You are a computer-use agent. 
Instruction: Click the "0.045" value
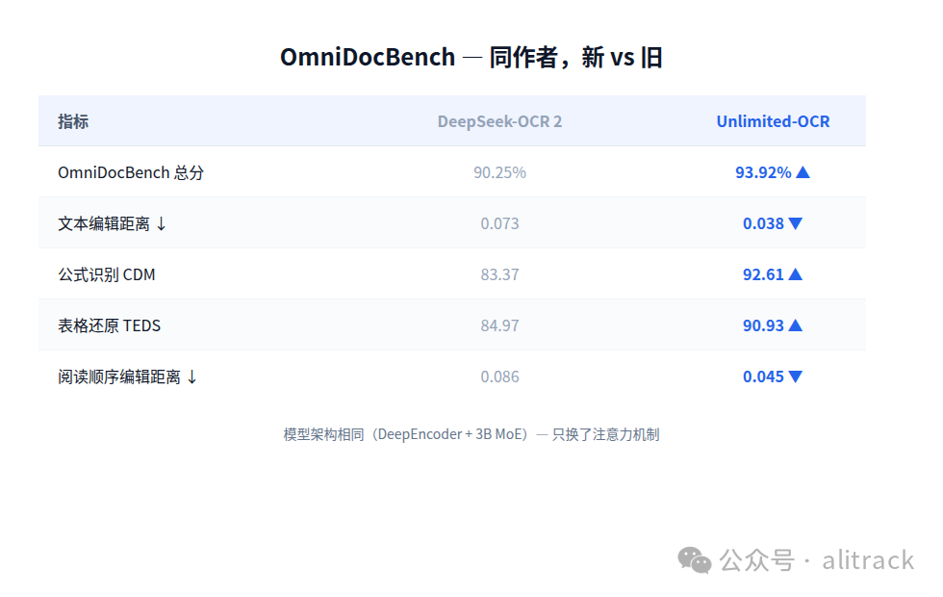click(763, 376)
